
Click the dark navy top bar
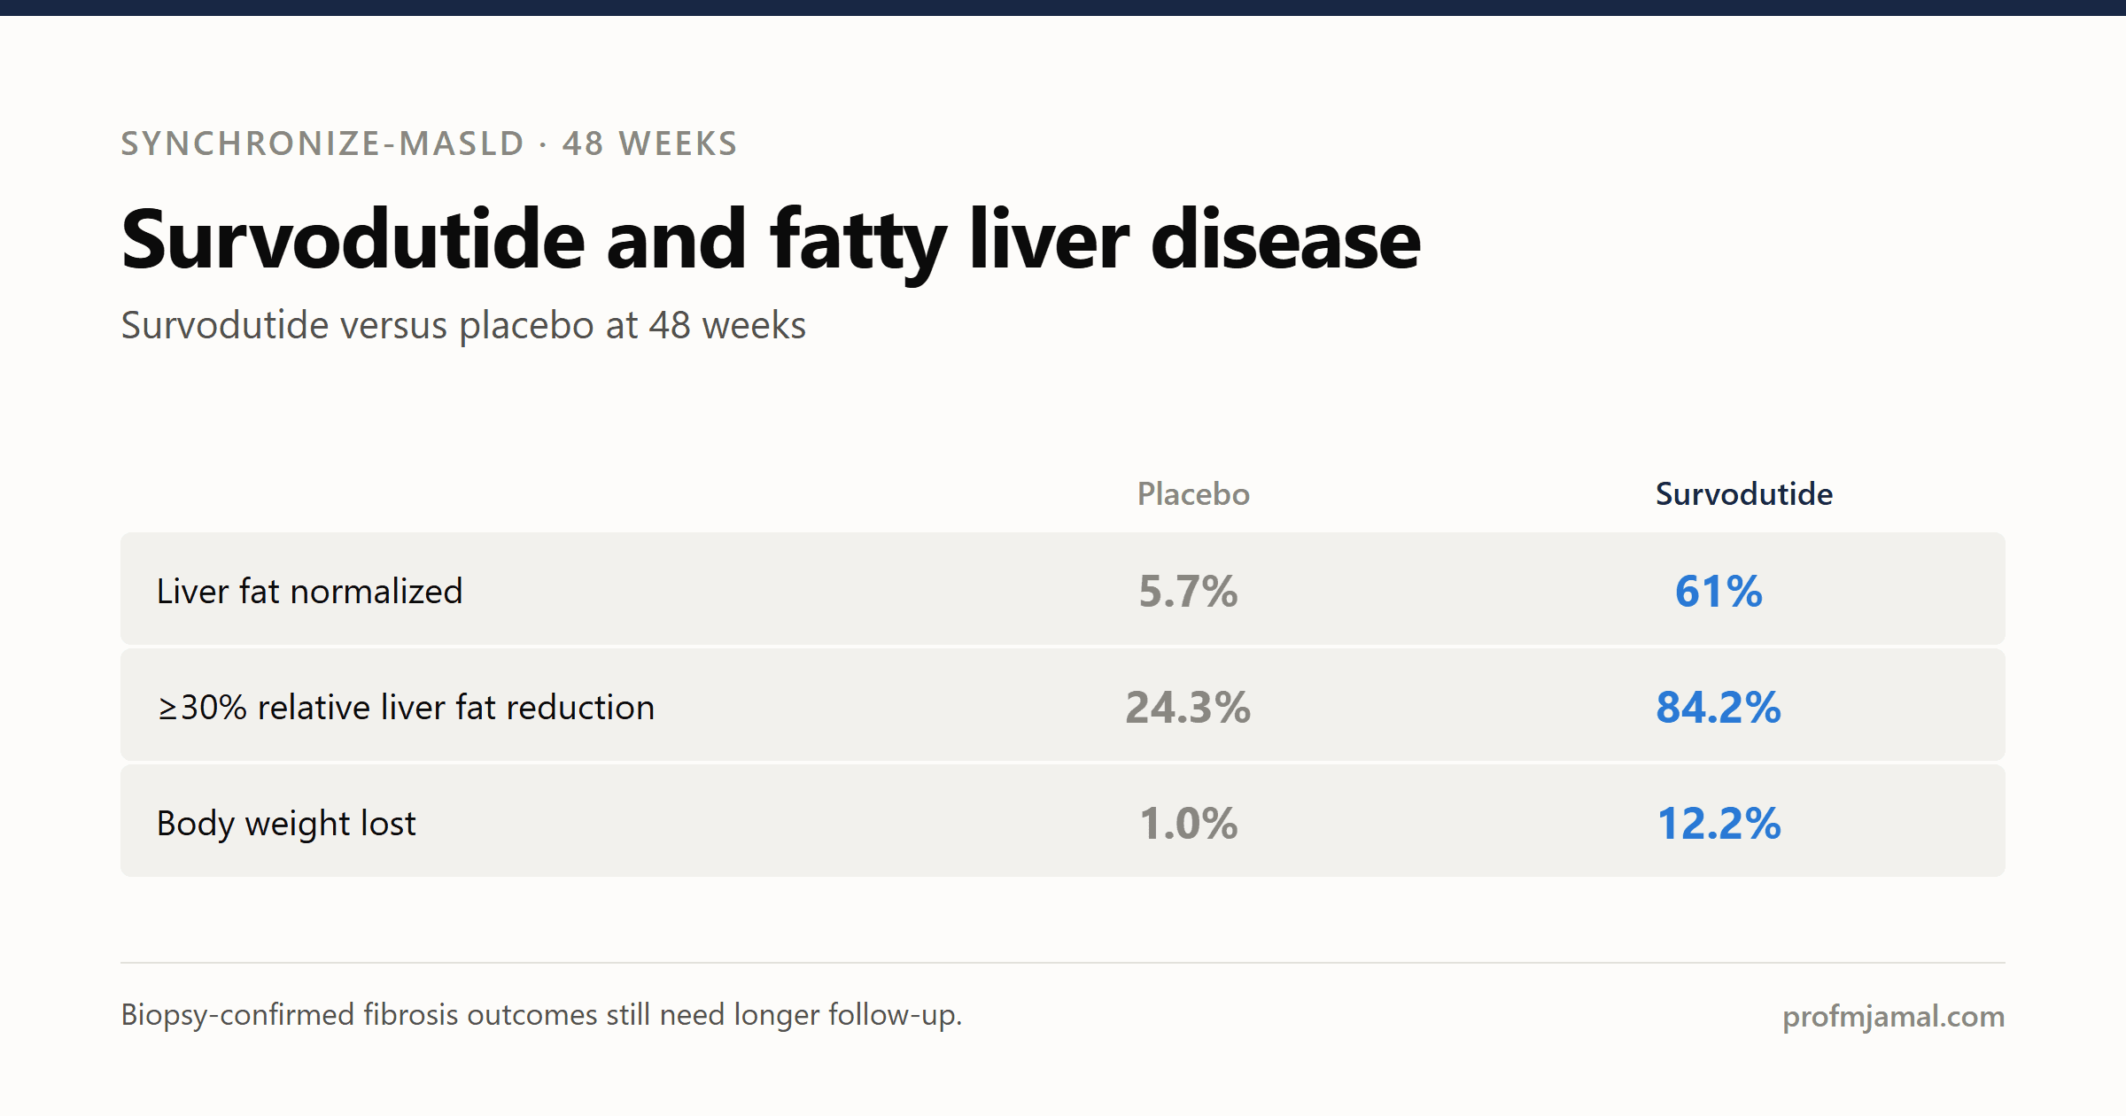1063,8
